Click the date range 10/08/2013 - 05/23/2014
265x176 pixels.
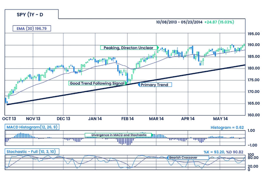(x=179, y=22)
